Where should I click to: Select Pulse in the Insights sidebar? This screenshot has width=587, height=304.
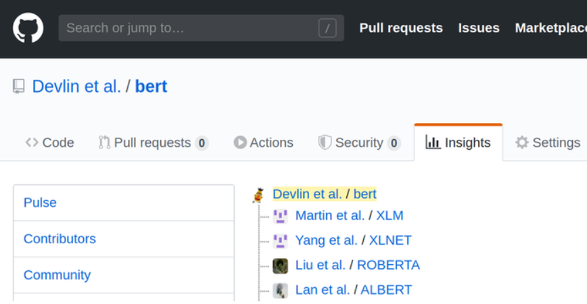coord(40,203)
